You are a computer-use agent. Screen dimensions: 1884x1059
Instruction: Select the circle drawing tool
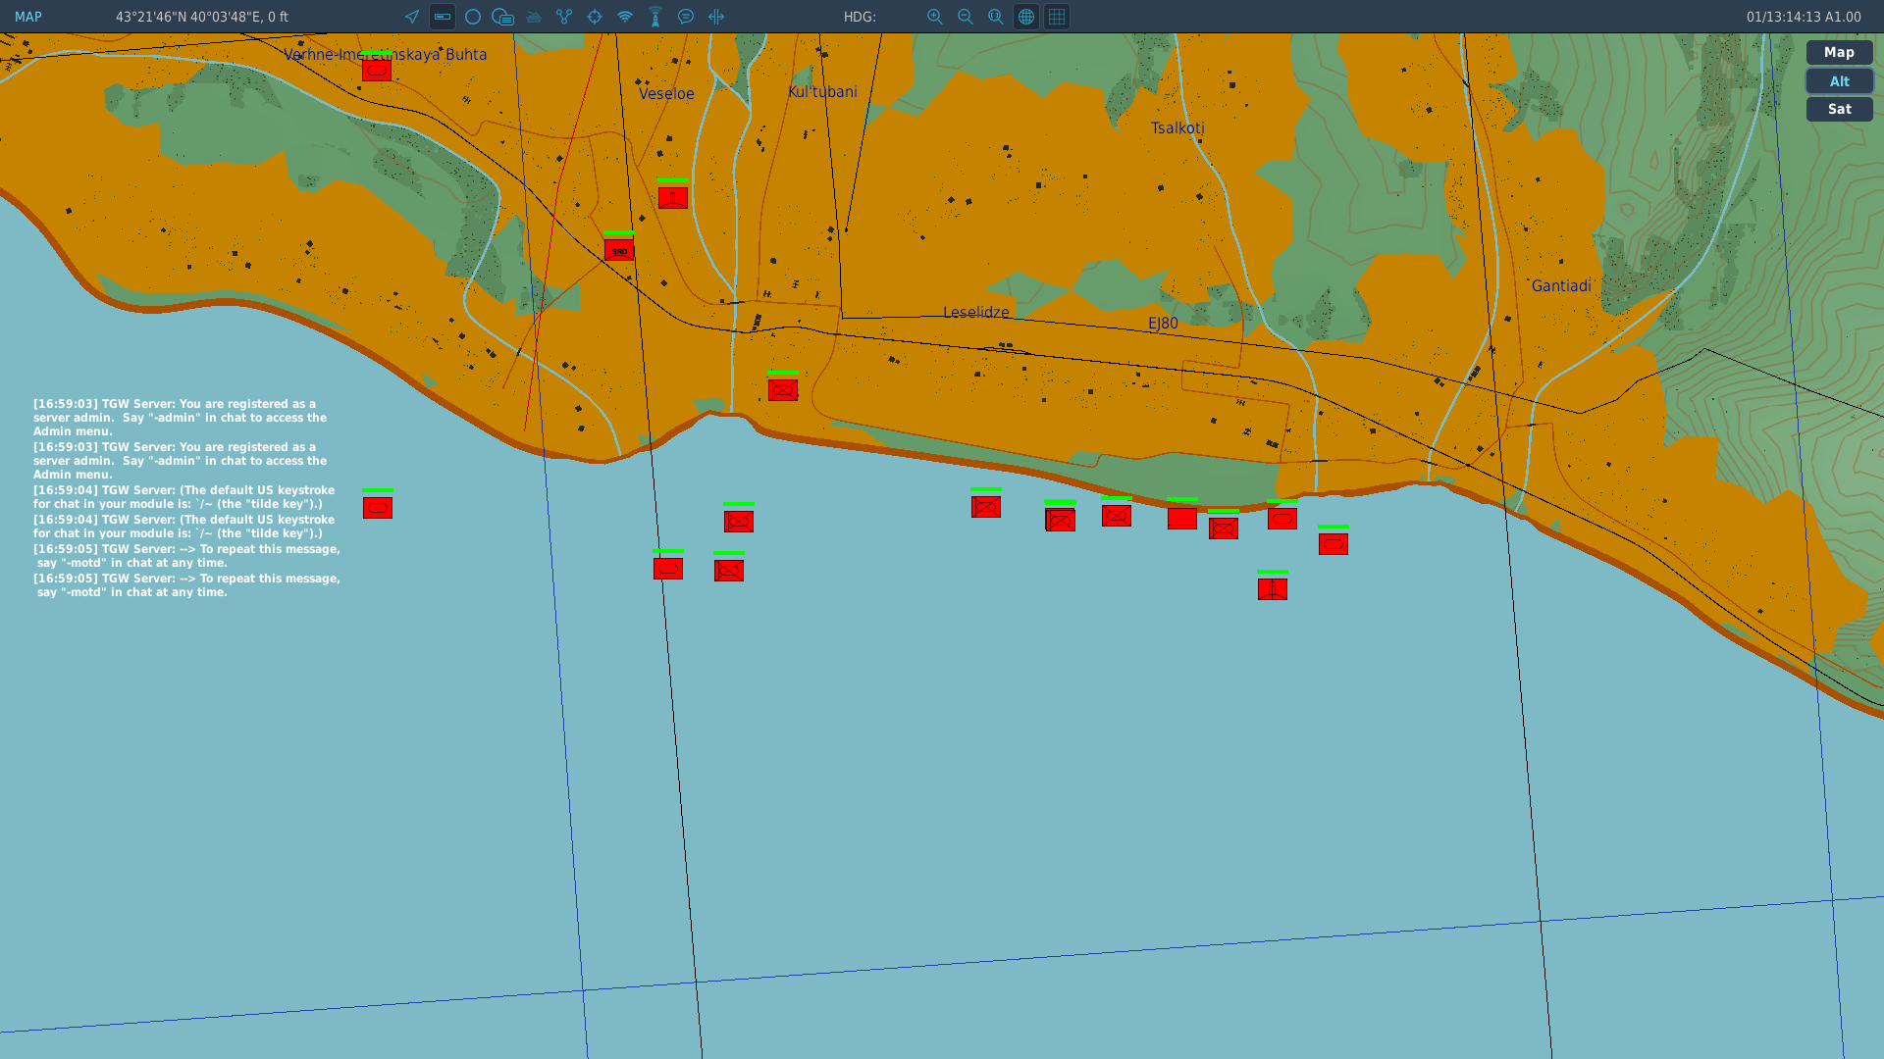coord(473,17)
